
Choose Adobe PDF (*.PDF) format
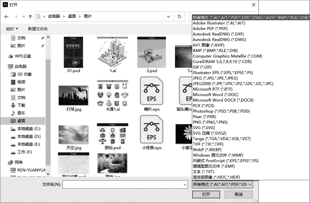251,28
